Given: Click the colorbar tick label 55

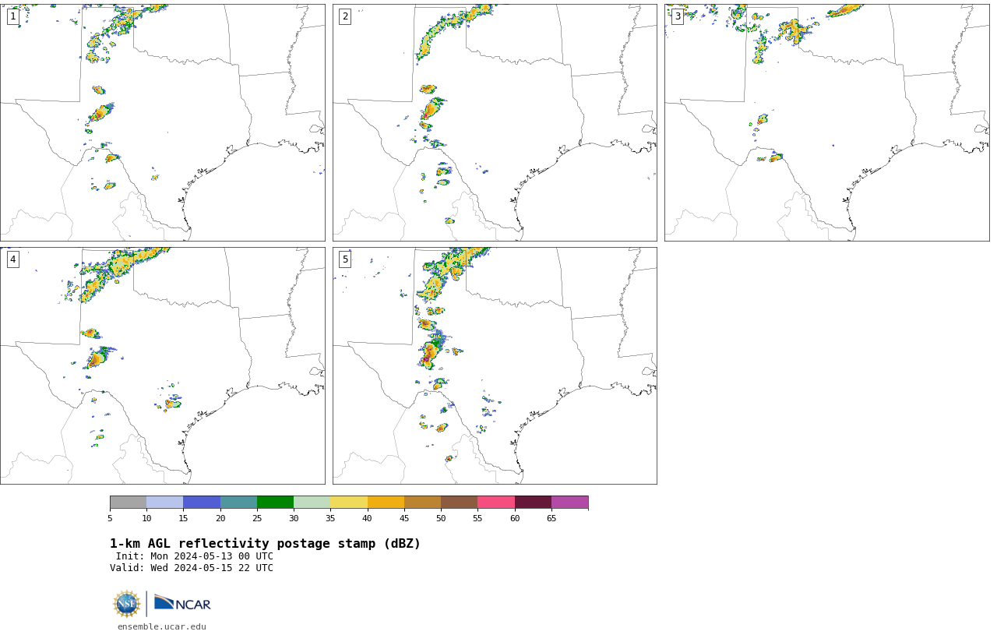Looking at the screenshot, I should [x=477, y=518].
